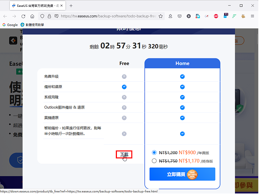
Task: Click the dark circular extension icon
Action: click(188, 16)
